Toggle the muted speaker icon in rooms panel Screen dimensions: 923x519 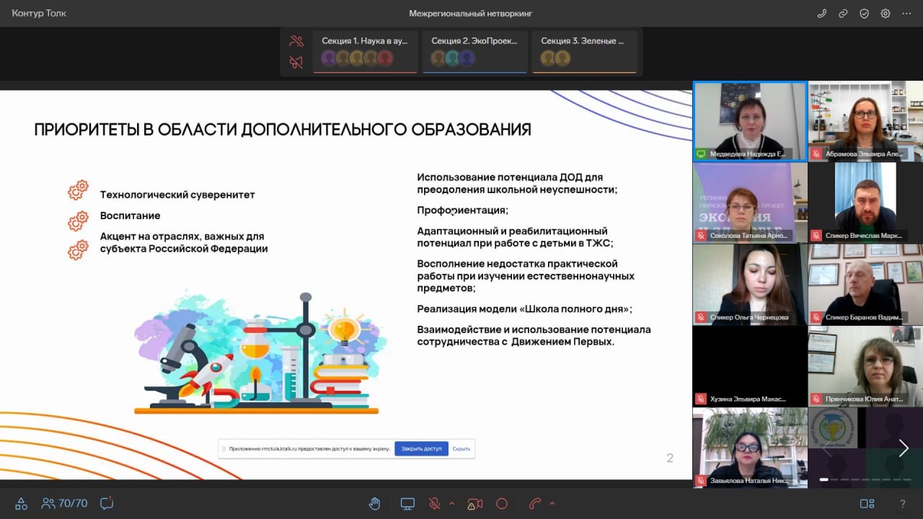pyautogui.click(x=296, y=63)
